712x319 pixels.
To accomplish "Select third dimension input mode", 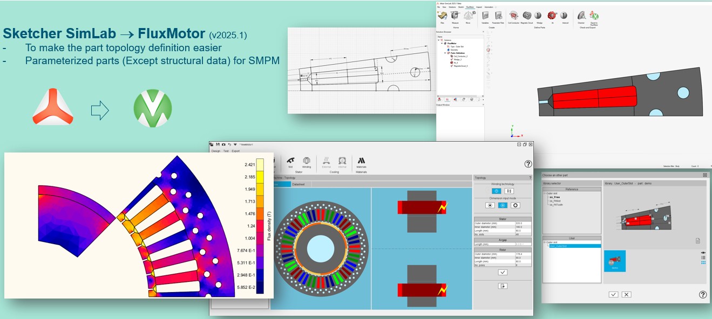I will point(516,205).
